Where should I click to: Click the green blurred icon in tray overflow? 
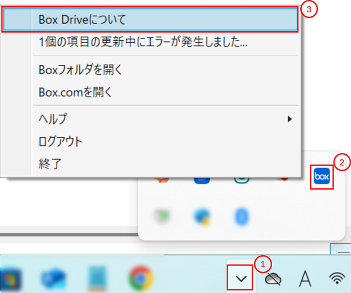click(x=162, y=216)
